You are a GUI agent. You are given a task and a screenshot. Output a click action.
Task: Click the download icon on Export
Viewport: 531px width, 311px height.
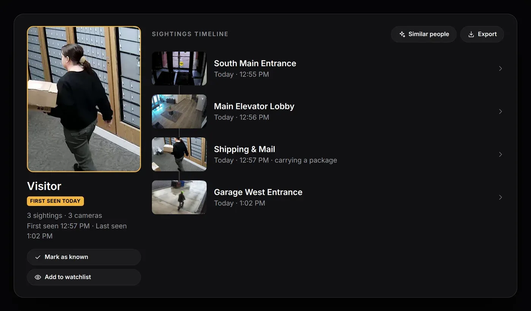pos(471,34)
